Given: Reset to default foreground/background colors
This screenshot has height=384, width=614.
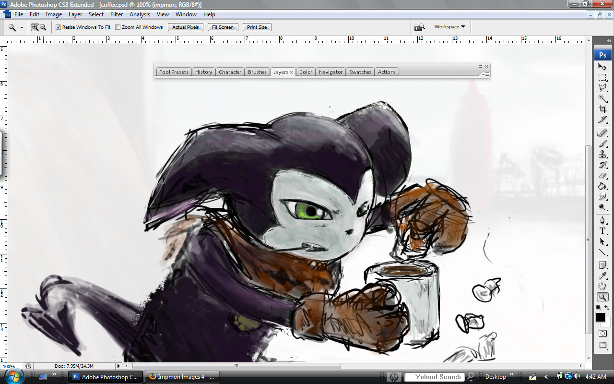Looking at the screenshot, I should click(x=599, y=307).
